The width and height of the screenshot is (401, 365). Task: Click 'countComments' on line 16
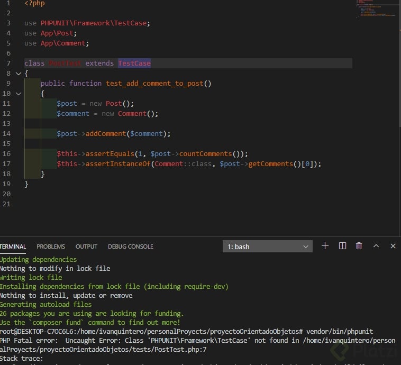click(205, 154)
